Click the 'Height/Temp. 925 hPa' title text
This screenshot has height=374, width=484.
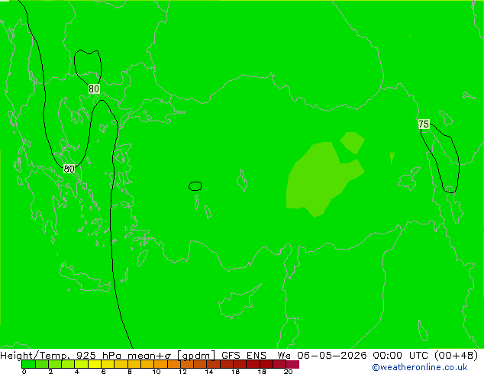pyautogui.click(x=61, y=356)
